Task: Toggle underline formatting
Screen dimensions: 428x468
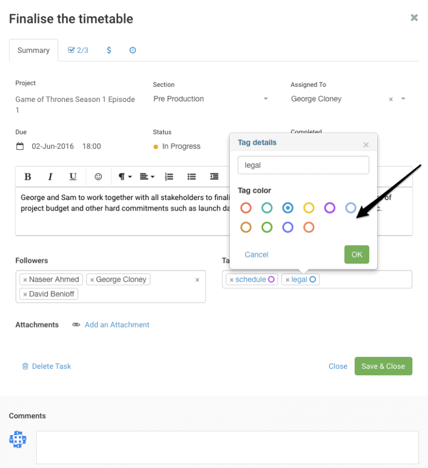Action: tap(72, 177)
